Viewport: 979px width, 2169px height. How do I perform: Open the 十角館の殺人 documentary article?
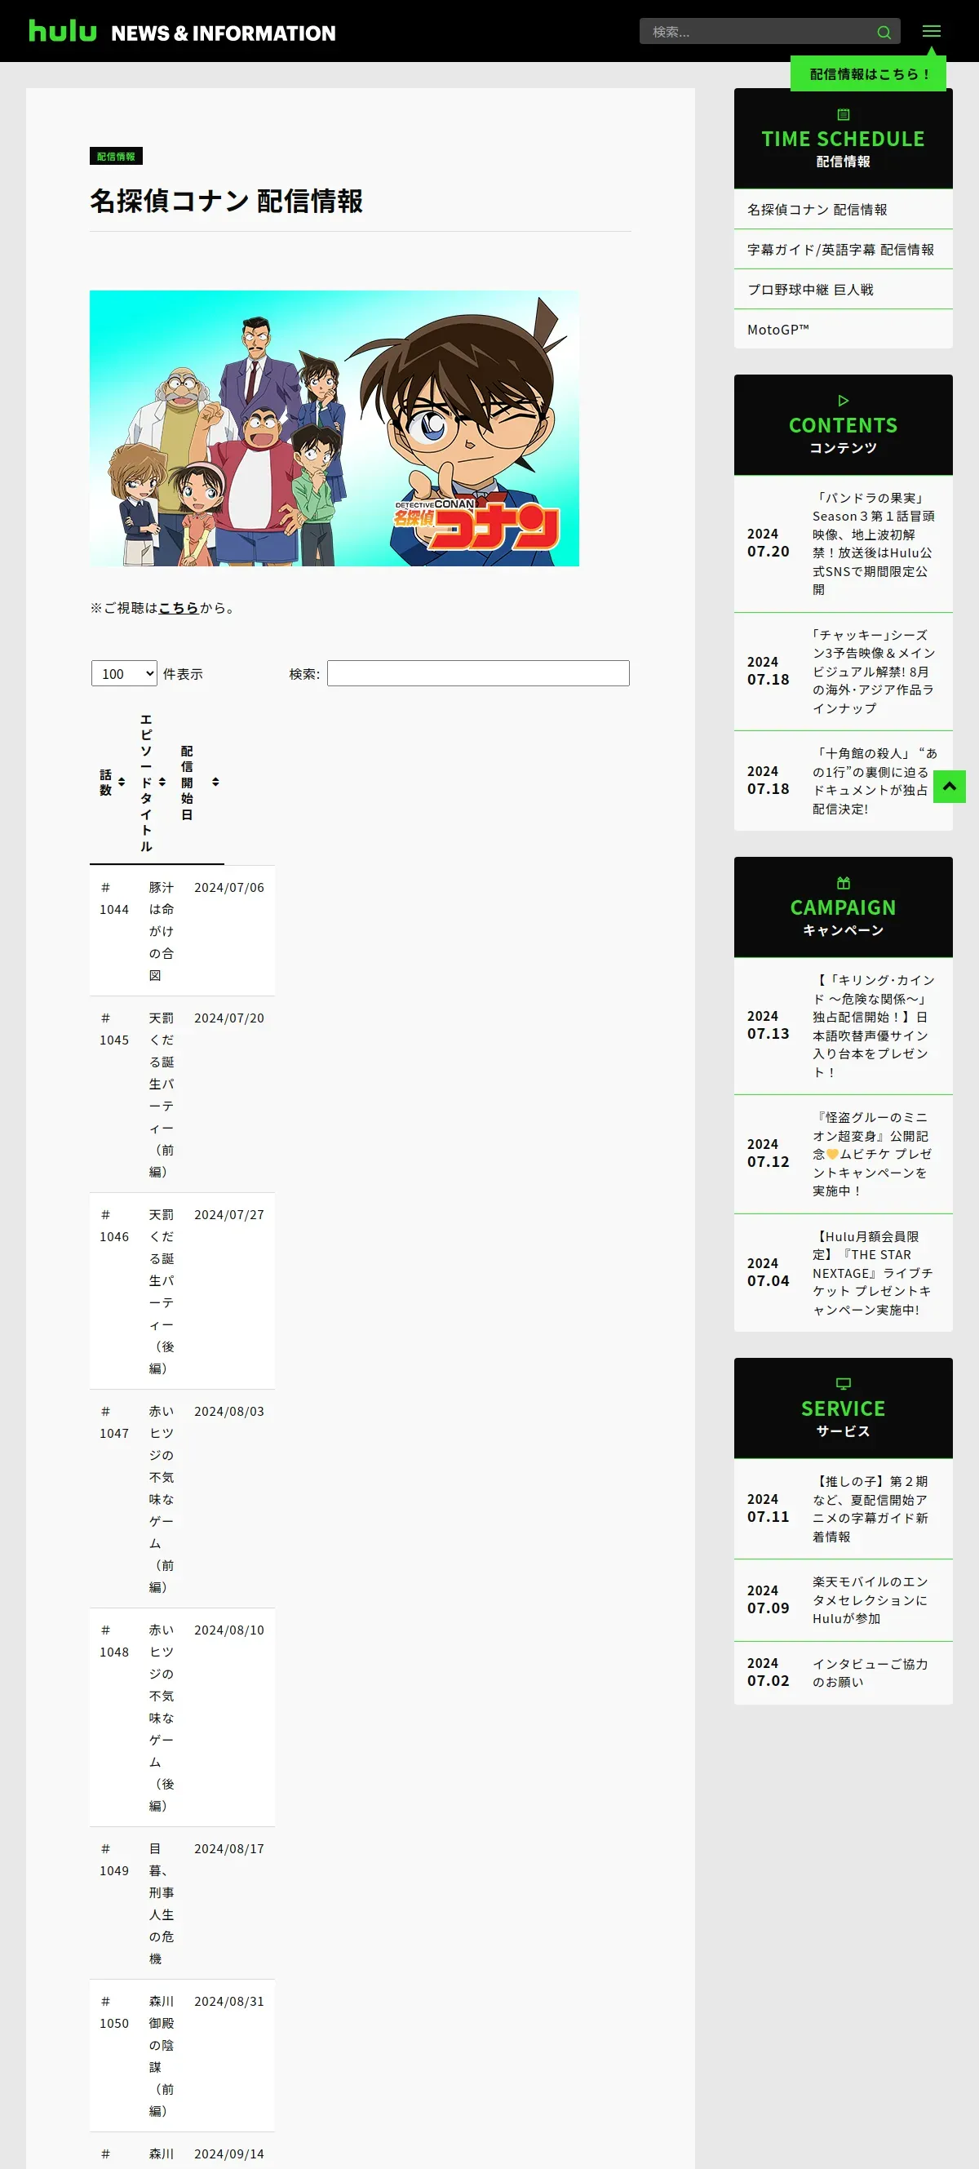coord(843,782)
